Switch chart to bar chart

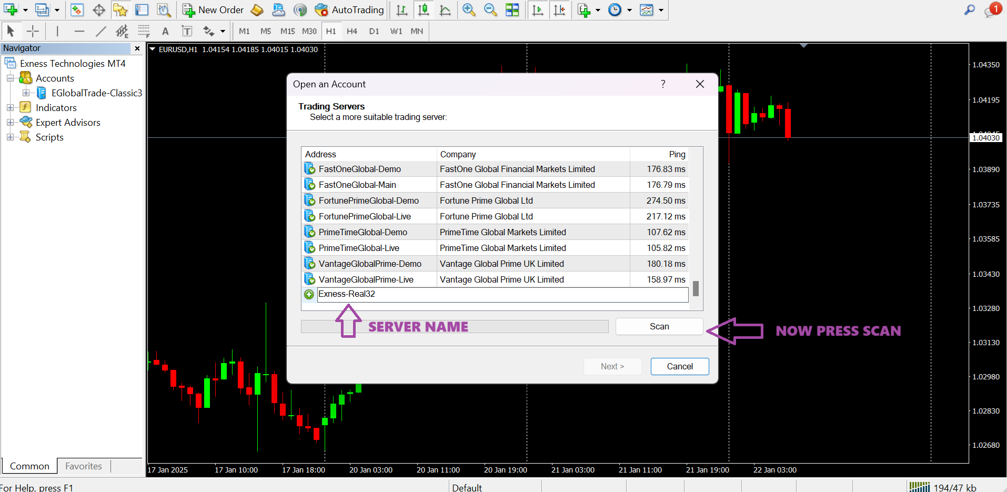pyautogui.click(x=402, y=9)
